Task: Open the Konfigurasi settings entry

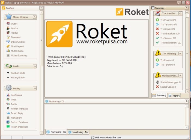Action: pyautogui.click(x=17, y=95)
